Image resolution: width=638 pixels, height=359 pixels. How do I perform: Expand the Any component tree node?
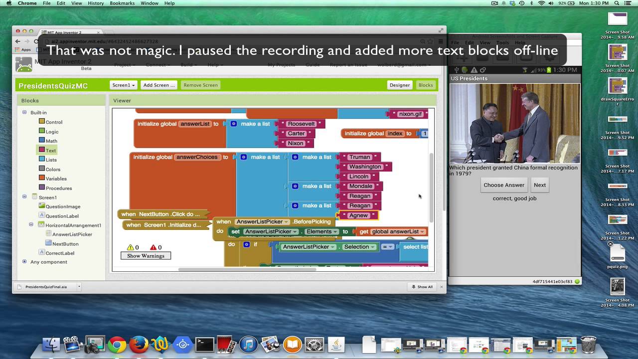(24, 261)
